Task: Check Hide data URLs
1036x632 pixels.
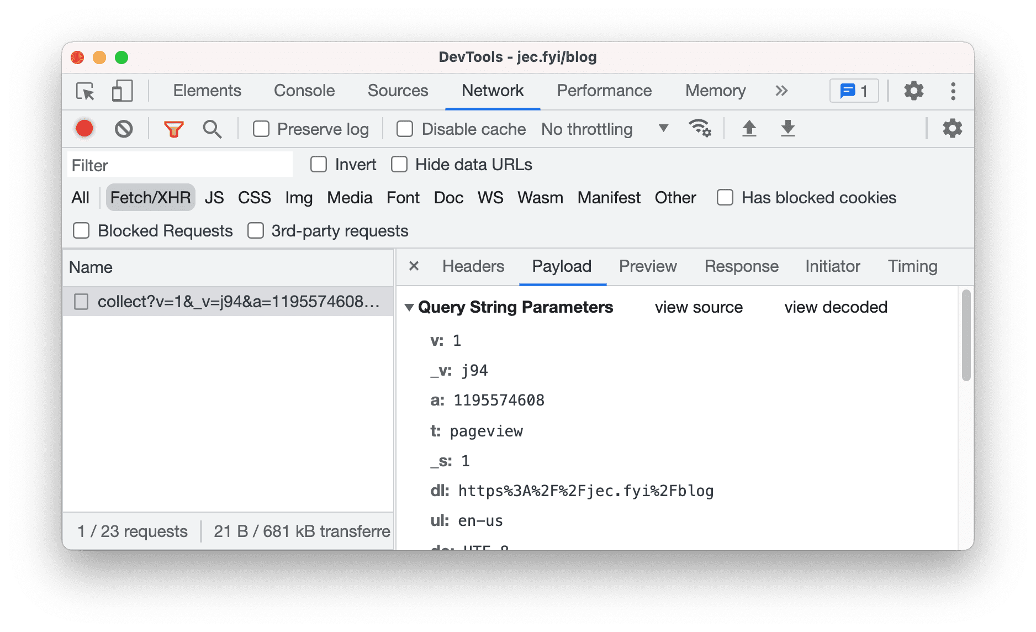Action: coord(399,164)
